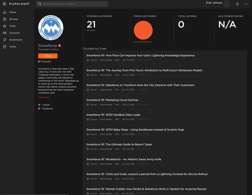Go to Bookmarks in the sidebar
The height and width of the screenshot is (195, 252).
(16, 40)
